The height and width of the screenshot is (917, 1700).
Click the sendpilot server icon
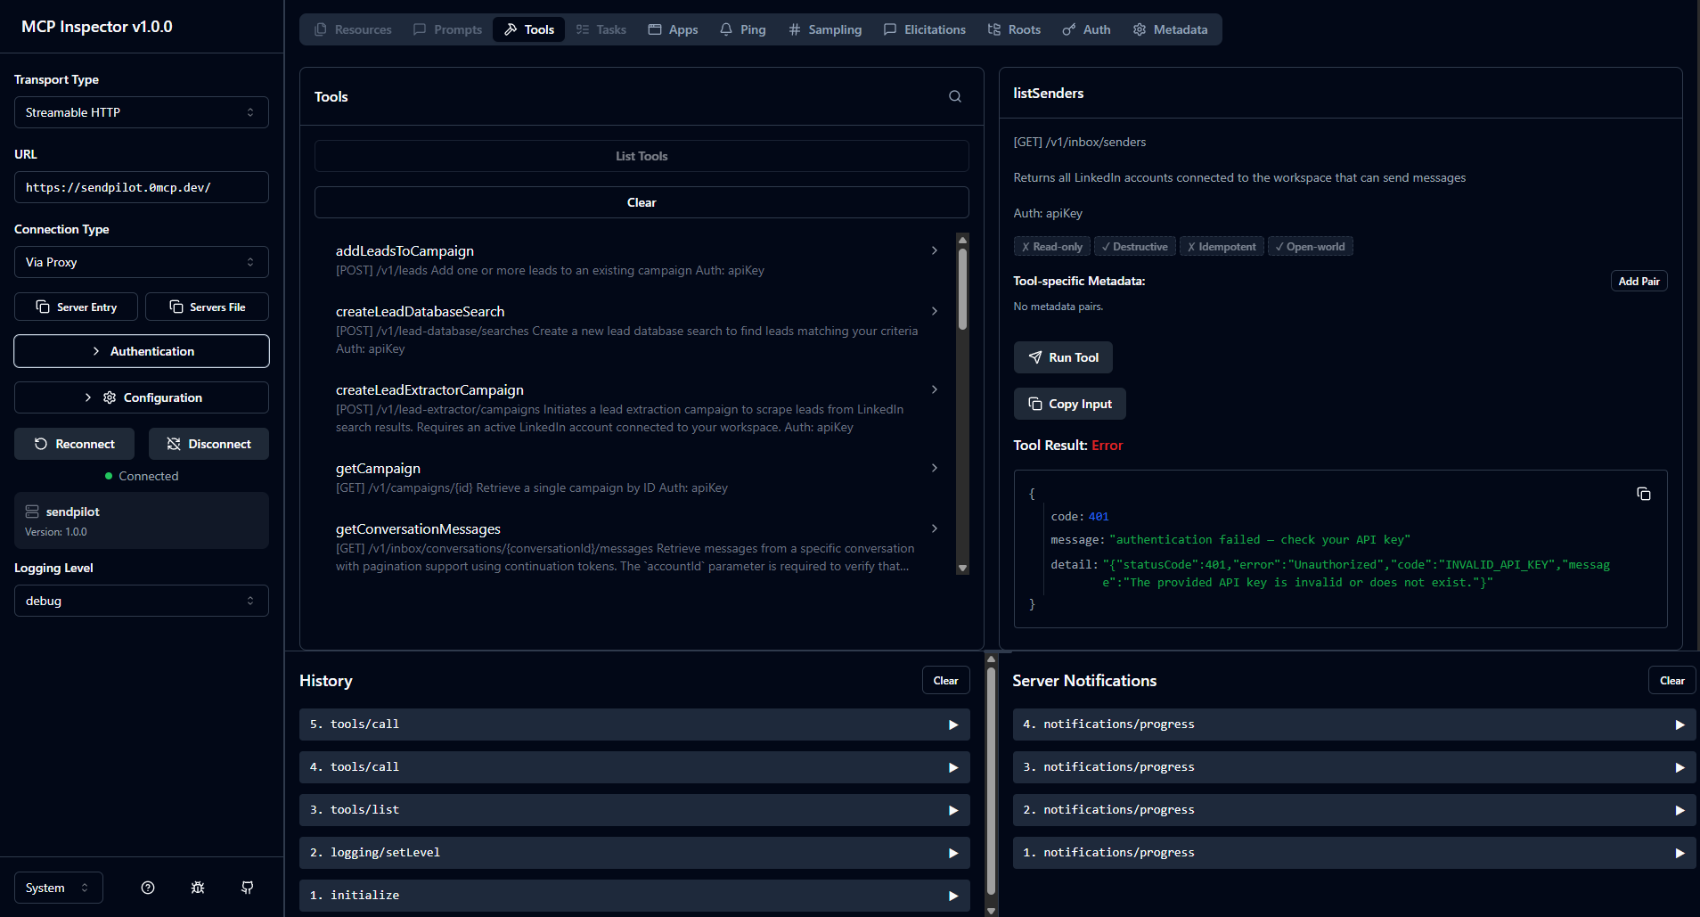[32, 512]
